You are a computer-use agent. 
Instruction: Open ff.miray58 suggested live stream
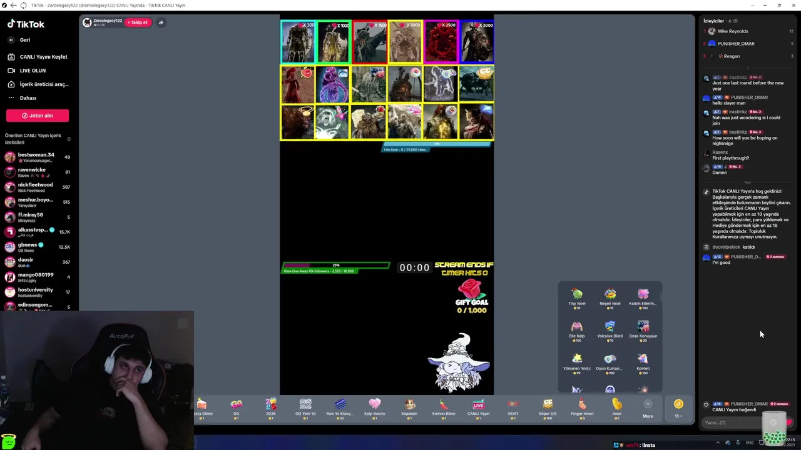[x=38, y=217]
